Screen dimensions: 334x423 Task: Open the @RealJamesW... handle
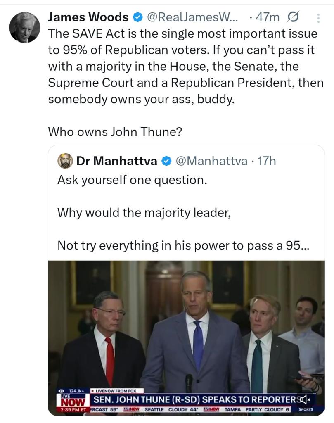[192, 17]
